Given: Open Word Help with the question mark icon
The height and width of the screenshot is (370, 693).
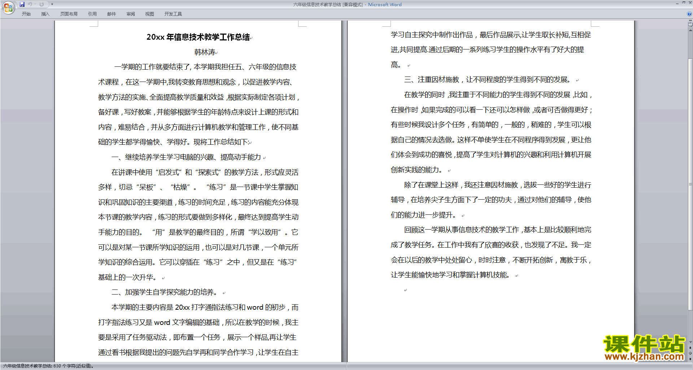Looking at the screenshot, I should (689, 14).
